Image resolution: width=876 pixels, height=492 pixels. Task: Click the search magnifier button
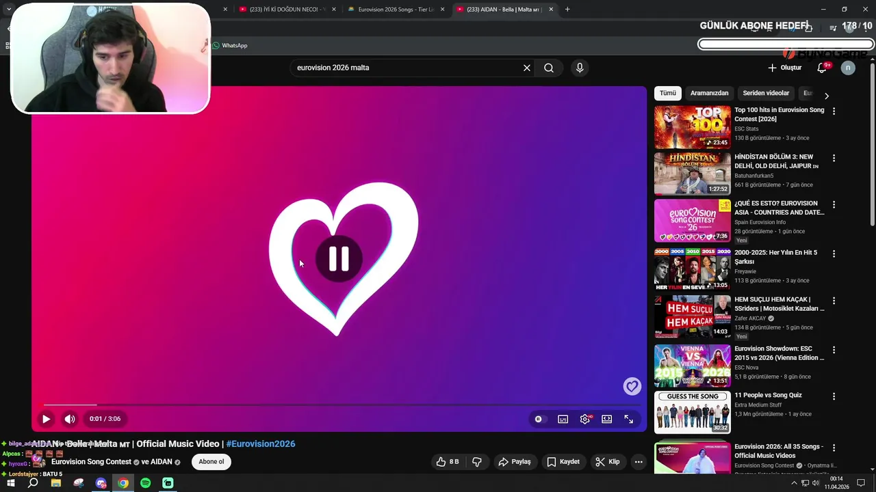pyautogui.click(x=549, y=68)
